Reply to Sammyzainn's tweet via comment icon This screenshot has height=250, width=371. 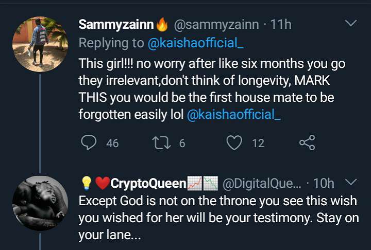tap(89, 143)
